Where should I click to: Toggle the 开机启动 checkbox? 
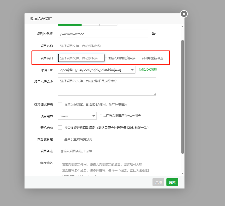[60, 127]
